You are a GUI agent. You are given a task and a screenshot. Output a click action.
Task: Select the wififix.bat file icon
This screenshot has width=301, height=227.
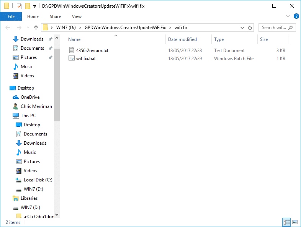click(71, 58)
